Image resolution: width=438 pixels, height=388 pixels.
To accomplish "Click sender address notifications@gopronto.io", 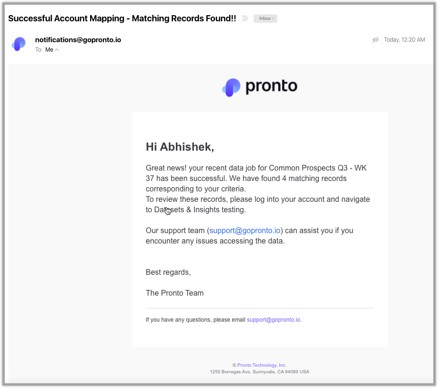I will [78, 40].
